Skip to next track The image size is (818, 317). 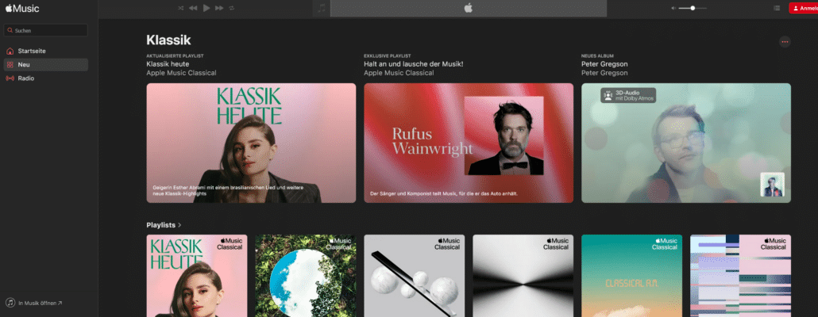(219, 9)
